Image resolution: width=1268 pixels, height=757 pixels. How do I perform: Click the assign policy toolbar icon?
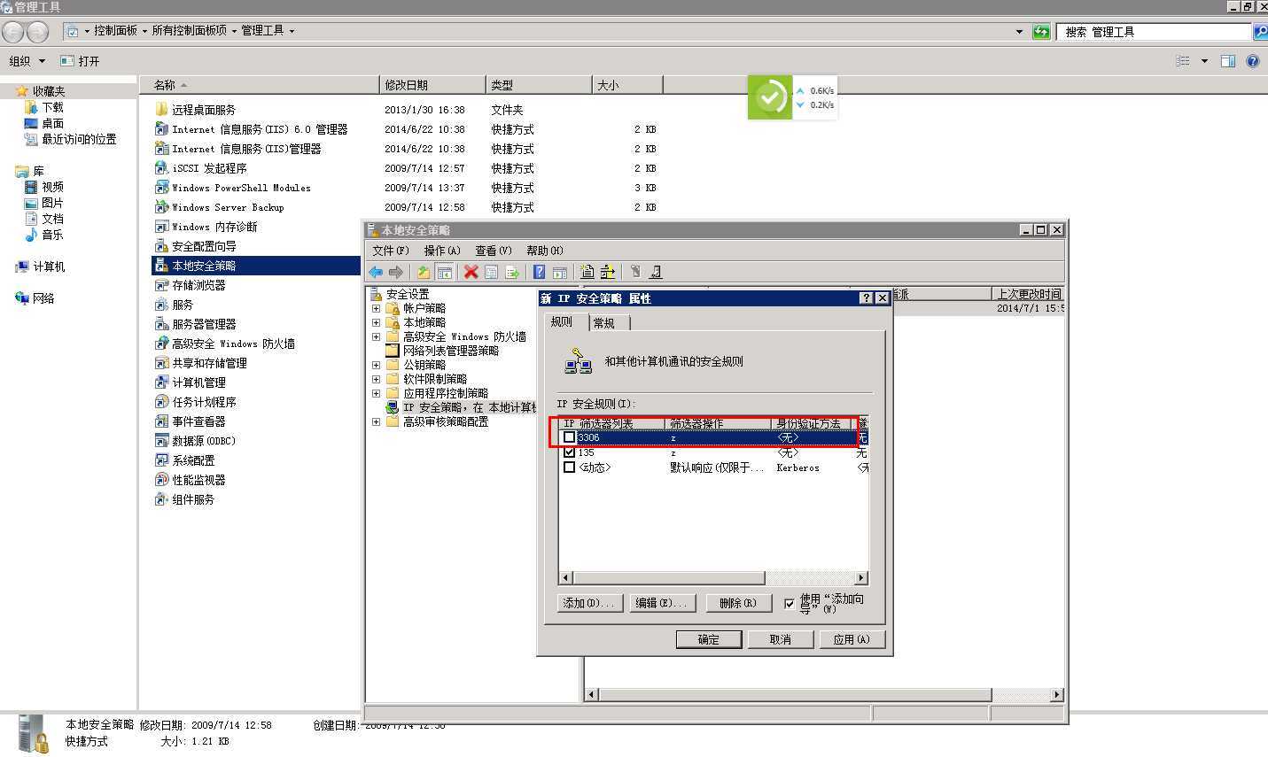(634, 272)
